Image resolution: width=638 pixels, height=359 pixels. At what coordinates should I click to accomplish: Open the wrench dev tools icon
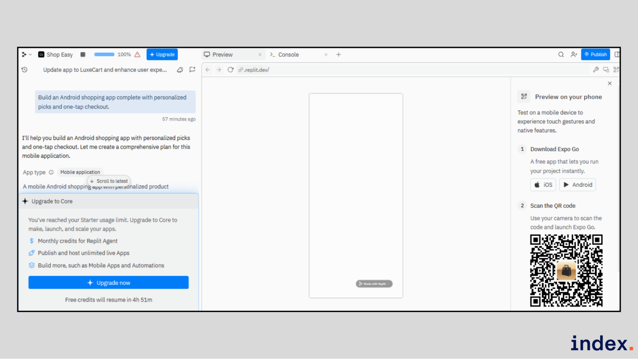click(x=596, y=70)
